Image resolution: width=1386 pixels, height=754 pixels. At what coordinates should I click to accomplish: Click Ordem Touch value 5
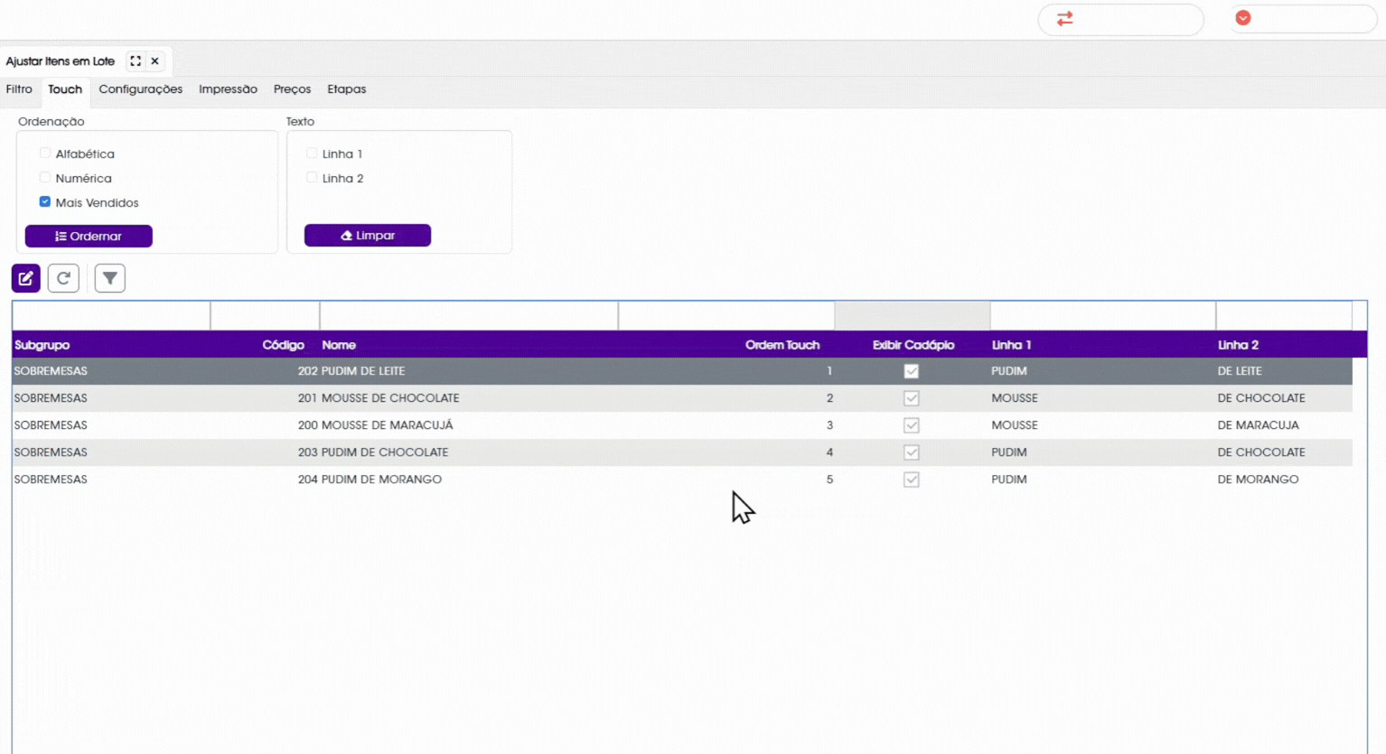click(x=829, y=479)
